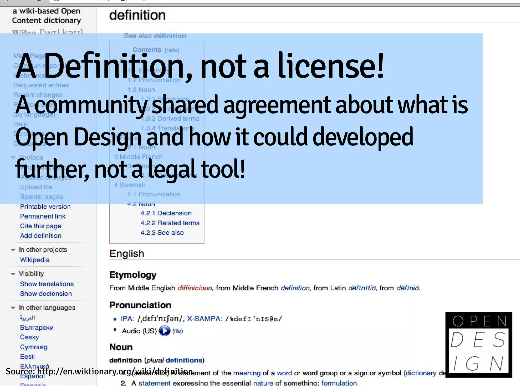The width and height of the screenshot is (520, 389).
Task: Open the audio (file) link
Action: click(177, 331)
